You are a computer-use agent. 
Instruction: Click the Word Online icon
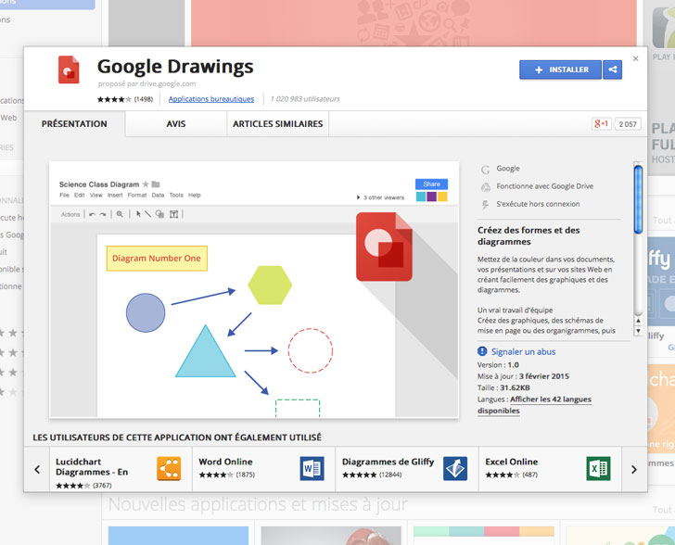point(312,468)
